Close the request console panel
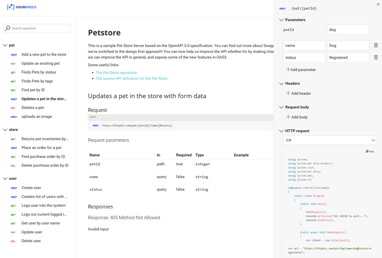The height and width of the screenshot is (258, 382). coord(378,4)
